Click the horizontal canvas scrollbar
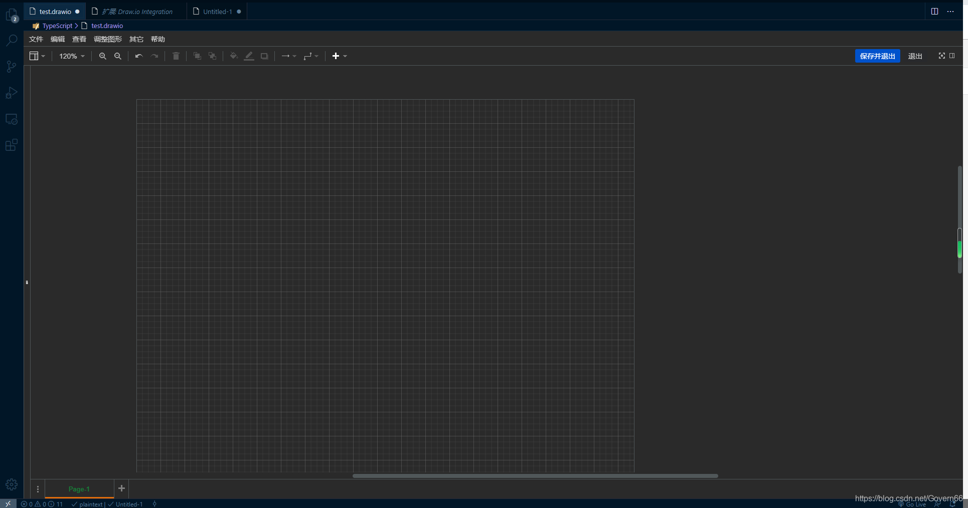Screen dimensions: 968x508 [x=535, y=476]
